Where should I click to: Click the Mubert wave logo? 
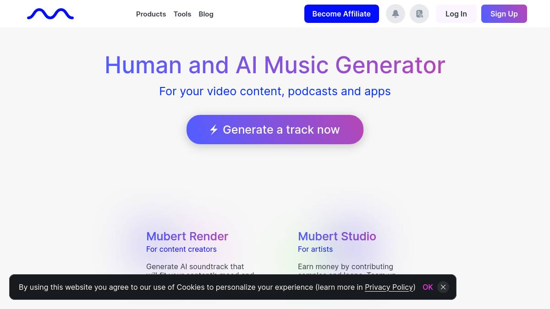pos(50,14)
